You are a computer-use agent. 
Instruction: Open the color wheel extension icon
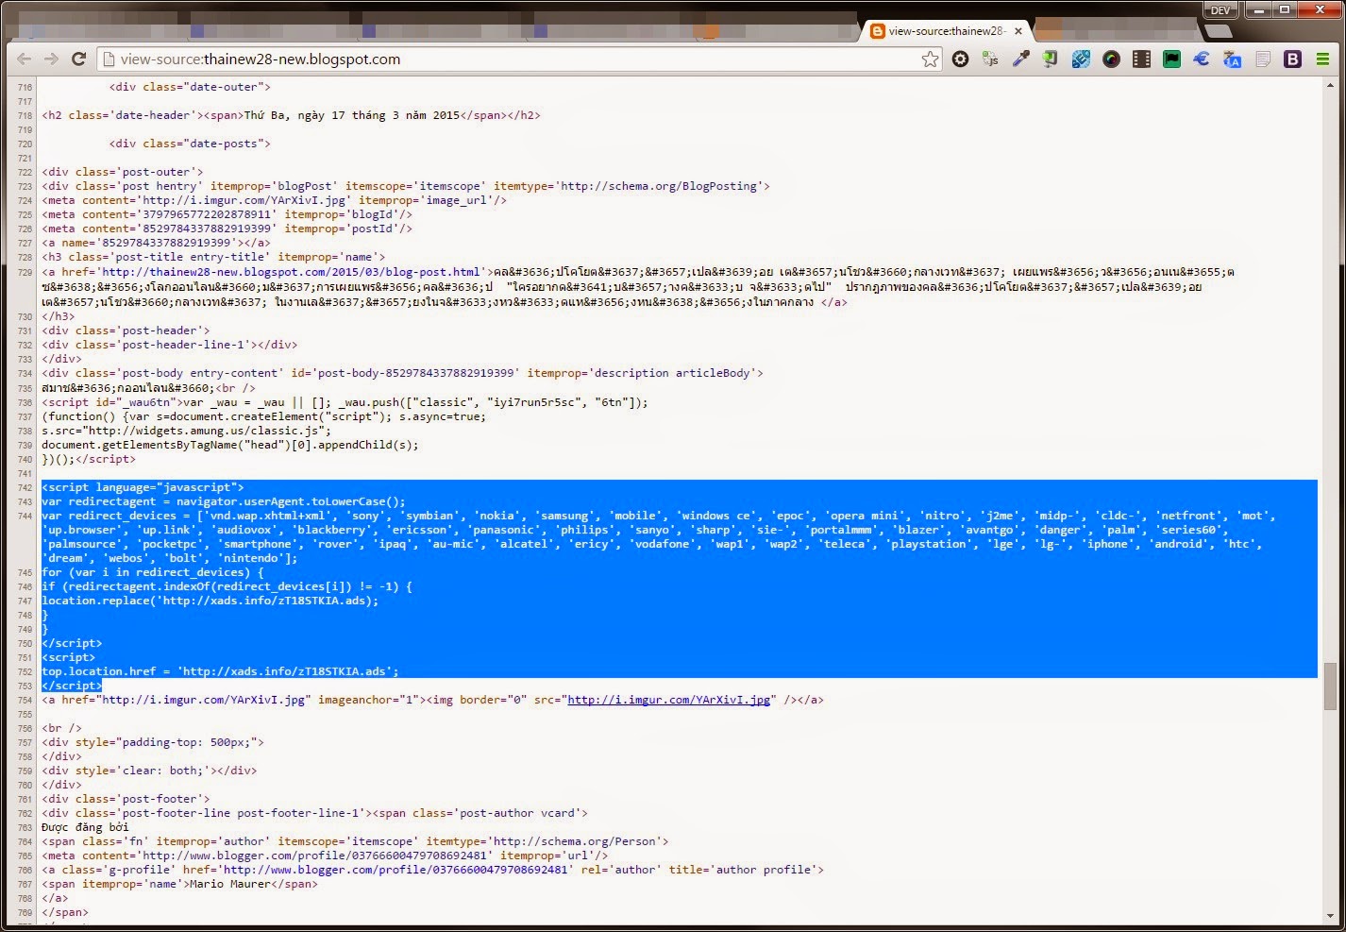(1111, 59)
